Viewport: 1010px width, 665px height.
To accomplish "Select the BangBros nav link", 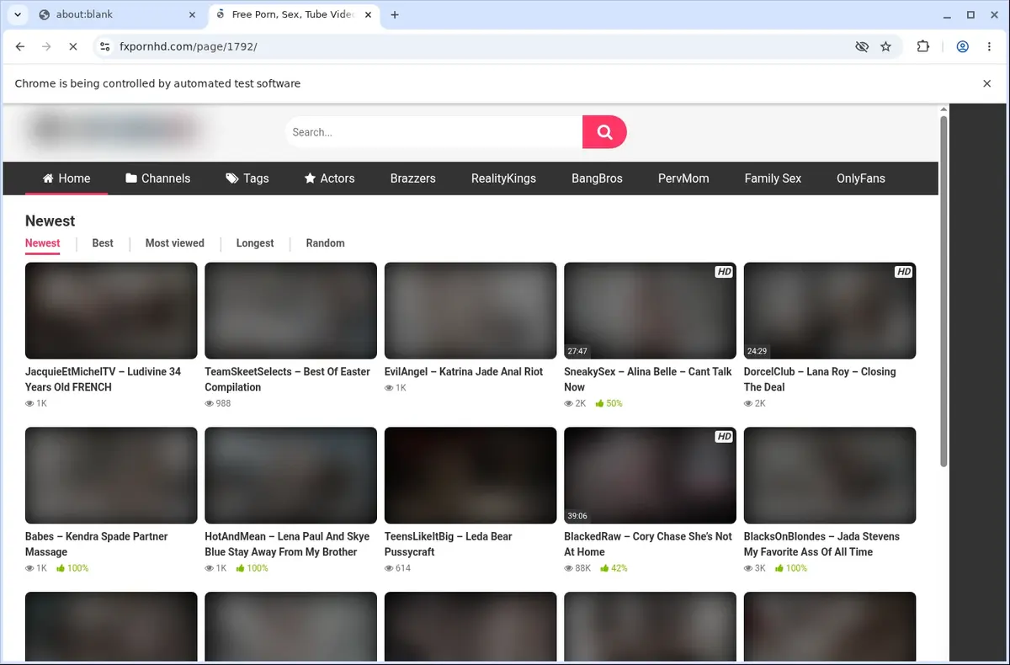I will [597, 178].
